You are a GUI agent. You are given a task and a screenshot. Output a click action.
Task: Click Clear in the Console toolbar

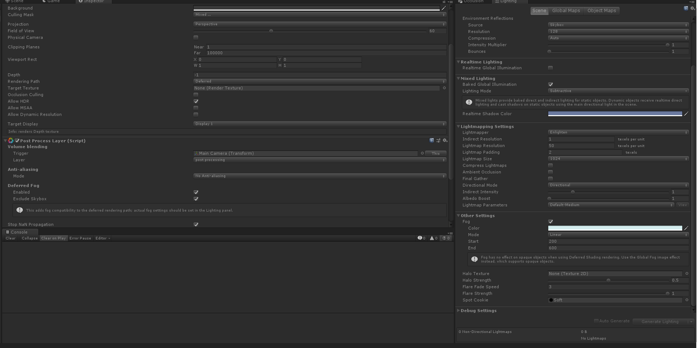(x=10, y=238)
